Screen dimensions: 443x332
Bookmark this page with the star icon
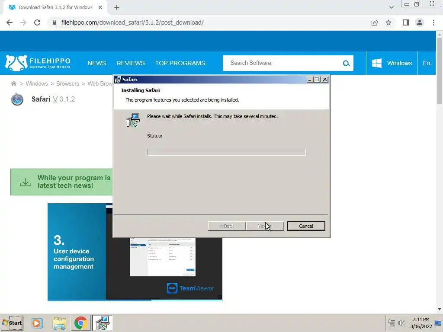point(388,22)
